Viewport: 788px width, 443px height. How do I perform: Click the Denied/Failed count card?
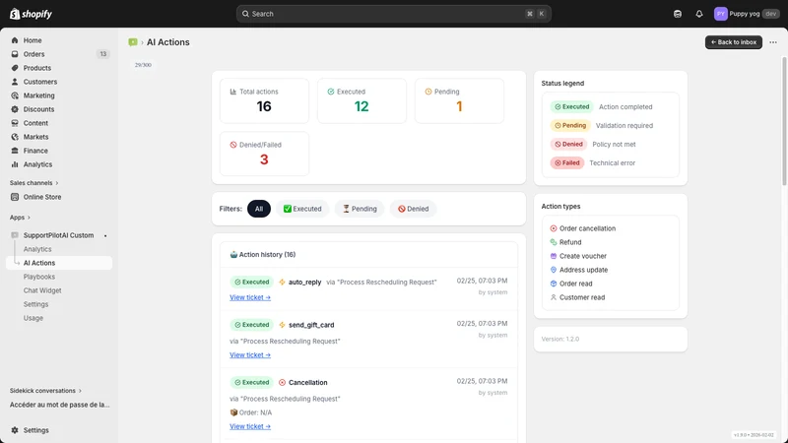click(264, 154)
